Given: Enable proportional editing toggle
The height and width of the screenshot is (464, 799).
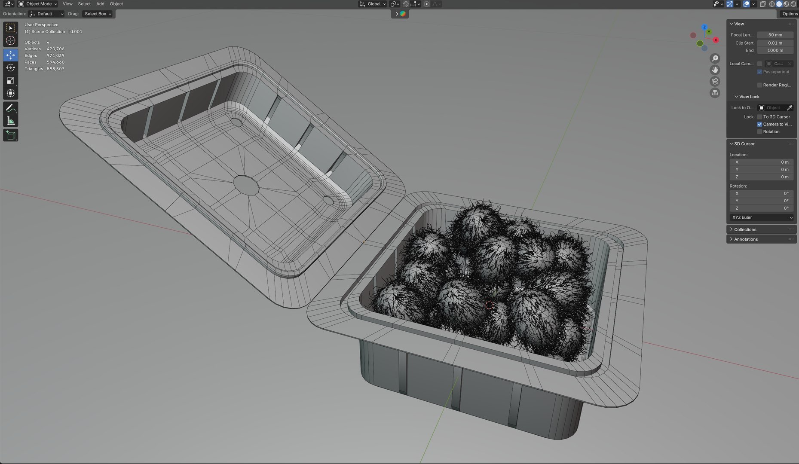Looking at the screenshot, I should click(427, 4).
